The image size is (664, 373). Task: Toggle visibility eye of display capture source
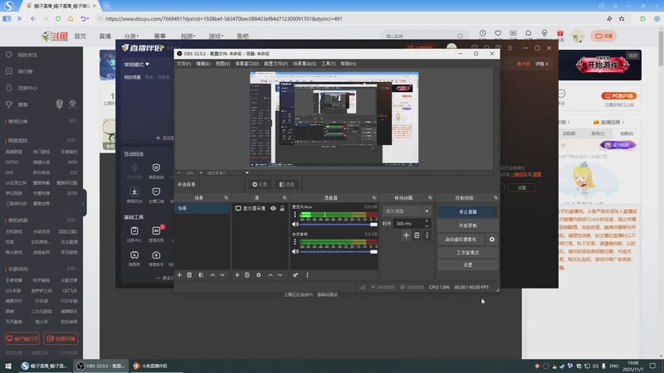coord(273,208)
